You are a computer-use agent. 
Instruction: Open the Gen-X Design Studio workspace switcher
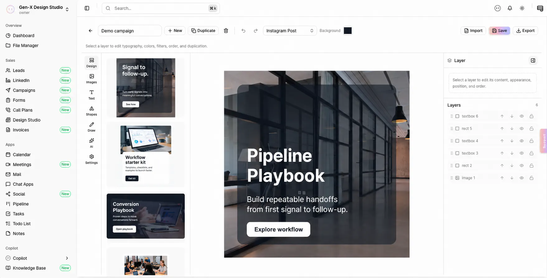pos(38,9)
